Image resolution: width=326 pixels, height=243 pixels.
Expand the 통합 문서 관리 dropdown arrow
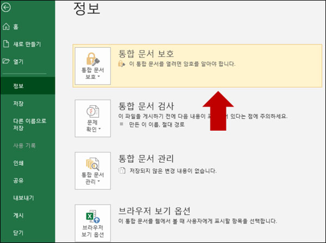tap(99, 181)
